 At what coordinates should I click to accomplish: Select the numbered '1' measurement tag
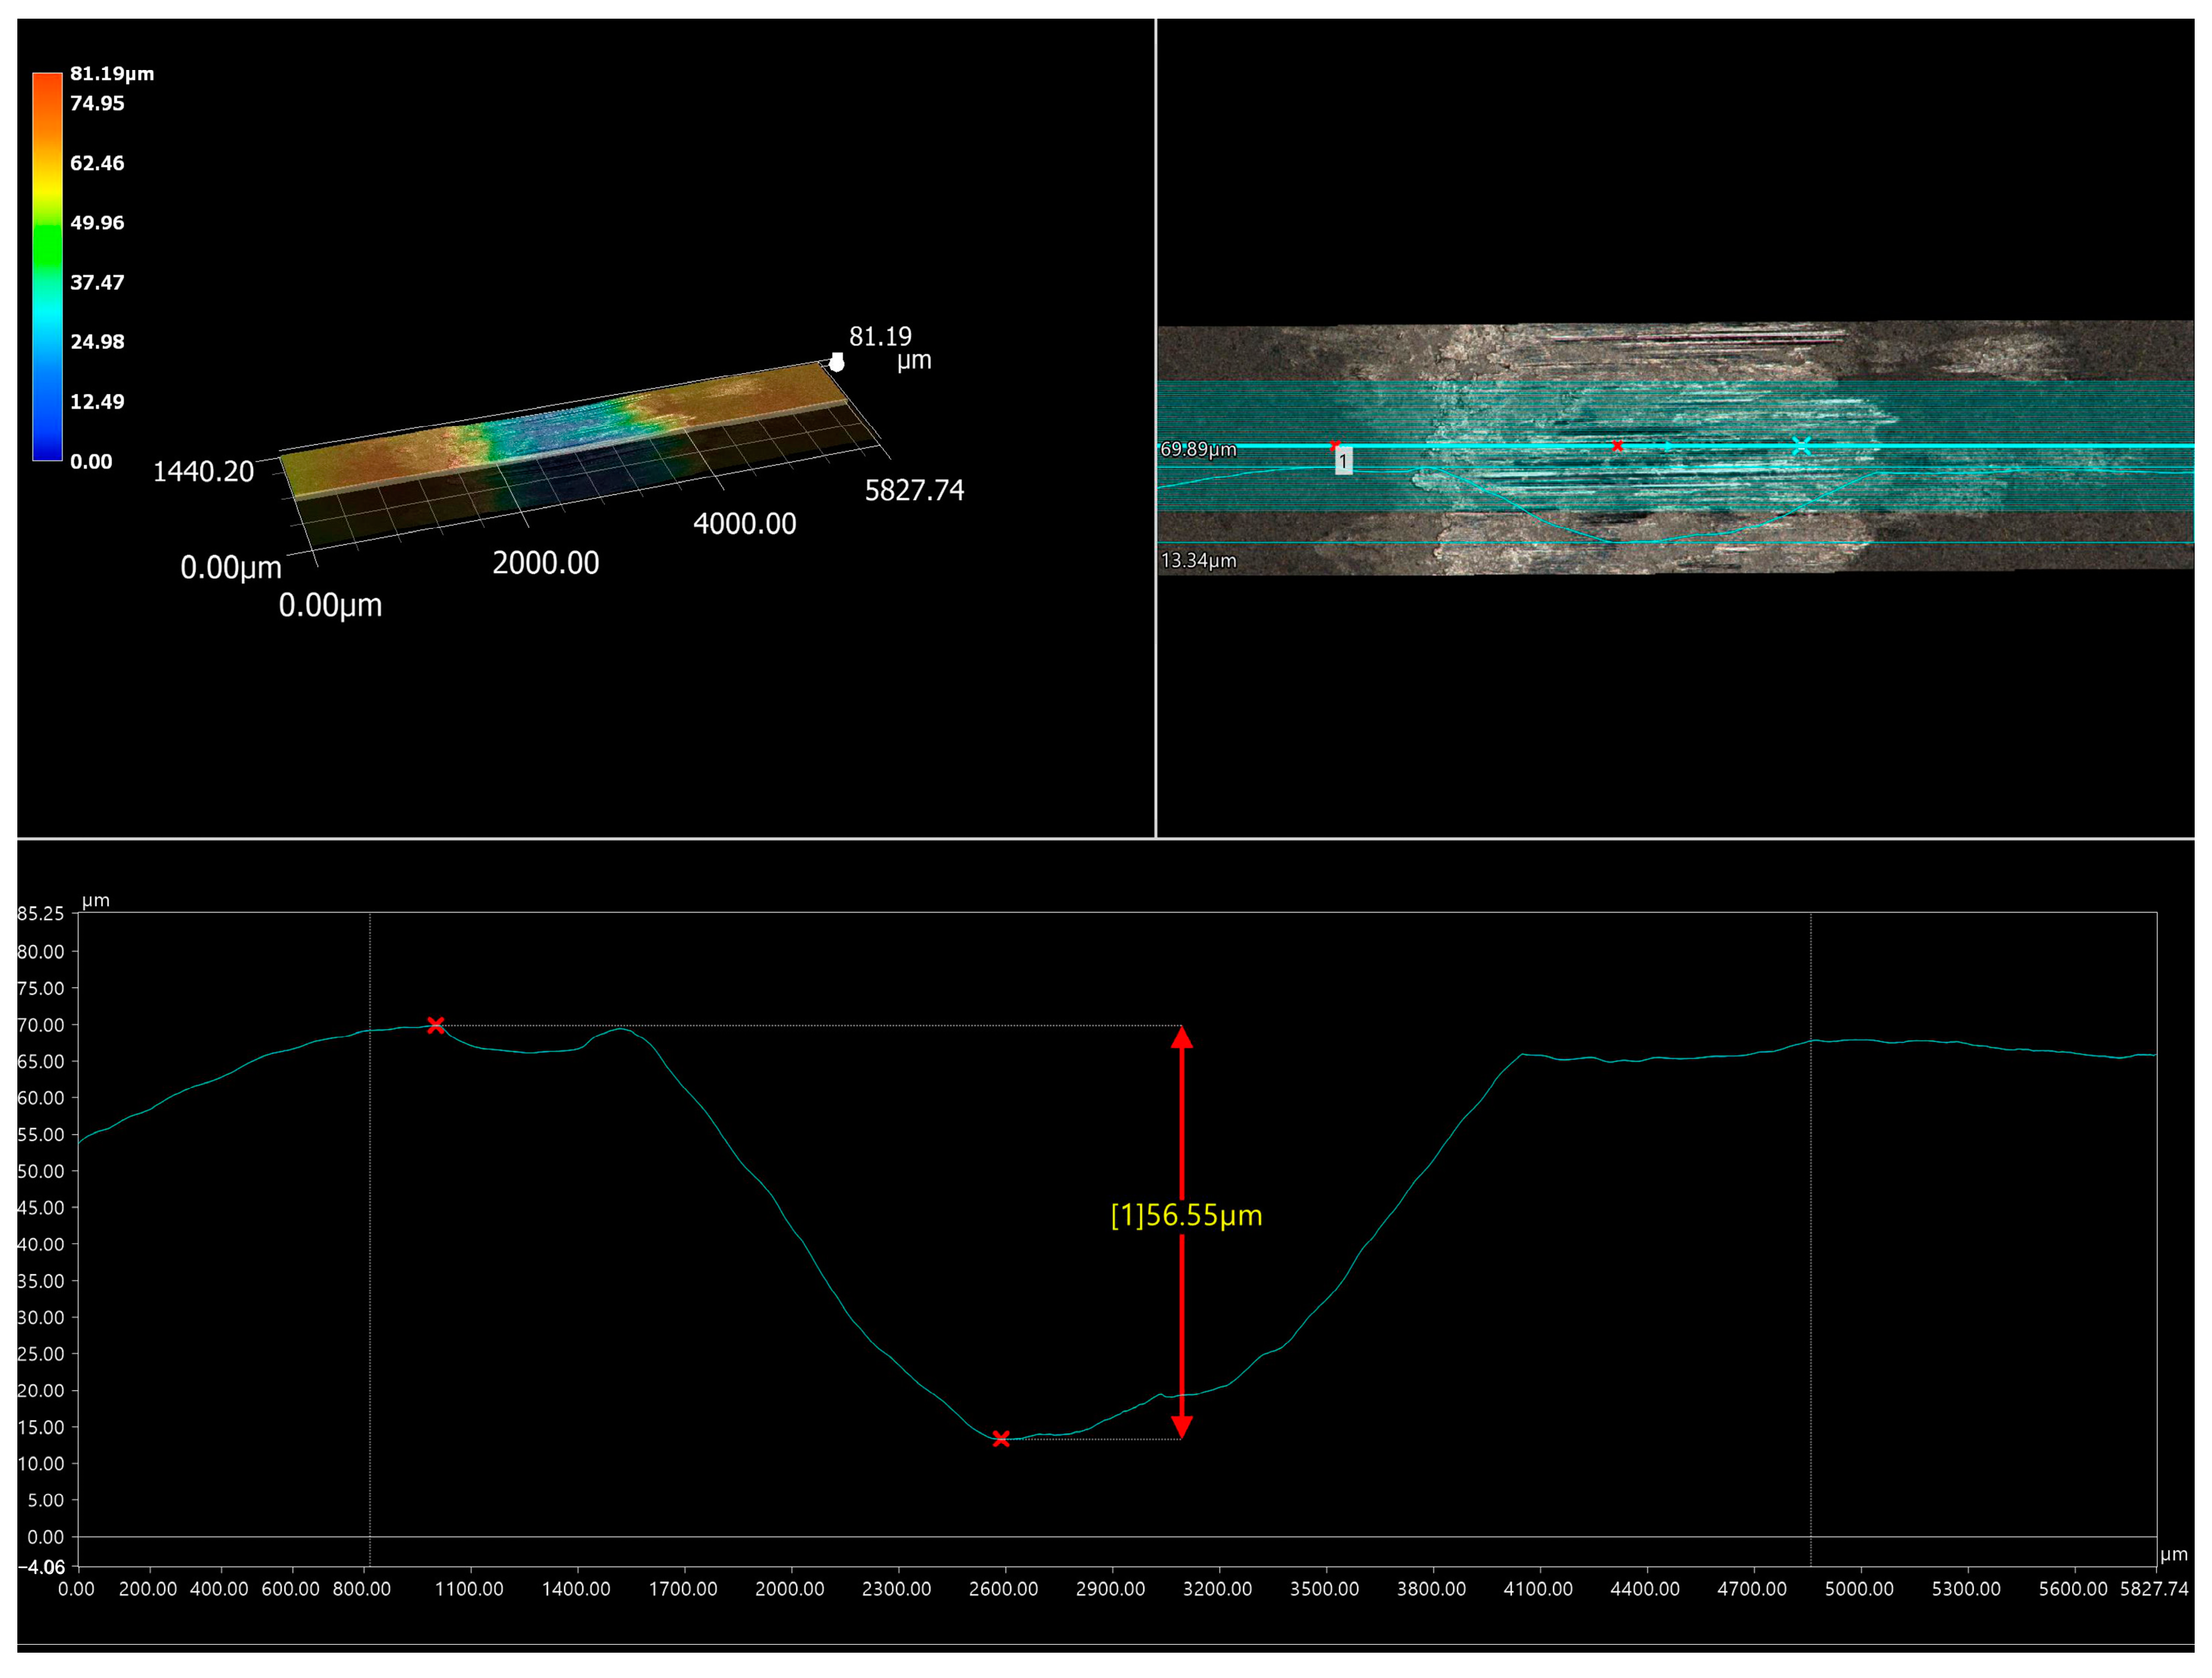1344,460
